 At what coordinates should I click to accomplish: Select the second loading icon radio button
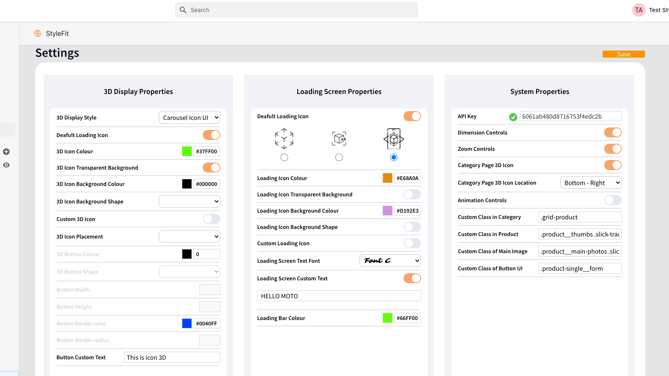(x=339, y=158)
